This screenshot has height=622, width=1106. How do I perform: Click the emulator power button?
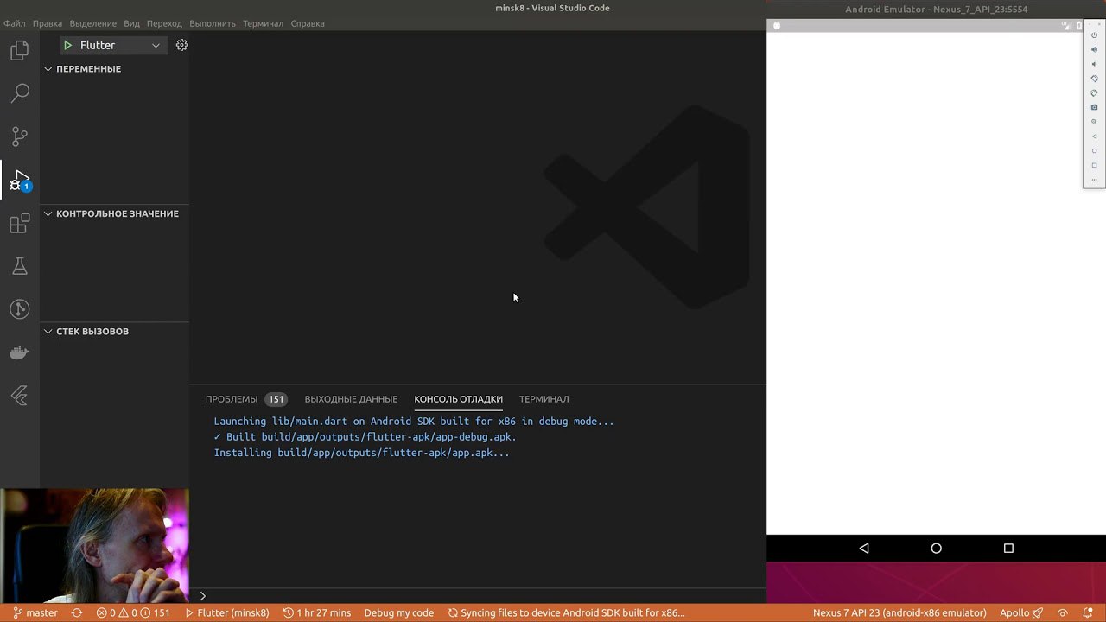pyautogui.click(x=1094, y=35)
